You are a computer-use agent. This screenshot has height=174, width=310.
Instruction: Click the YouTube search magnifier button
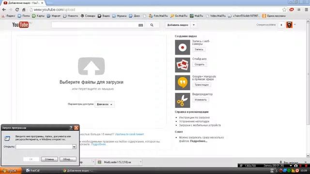[x=152, y=25]
